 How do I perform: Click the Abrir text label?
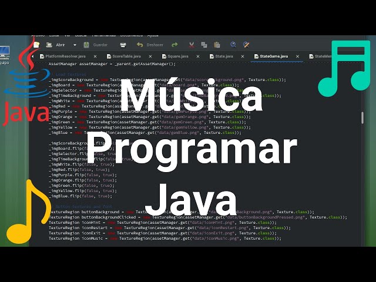coord(60,45)
